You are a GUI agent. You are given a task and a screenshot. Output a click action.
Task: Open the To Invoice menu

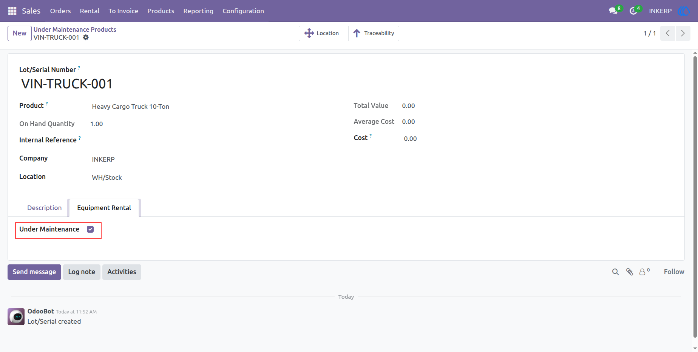click(123, 11)
